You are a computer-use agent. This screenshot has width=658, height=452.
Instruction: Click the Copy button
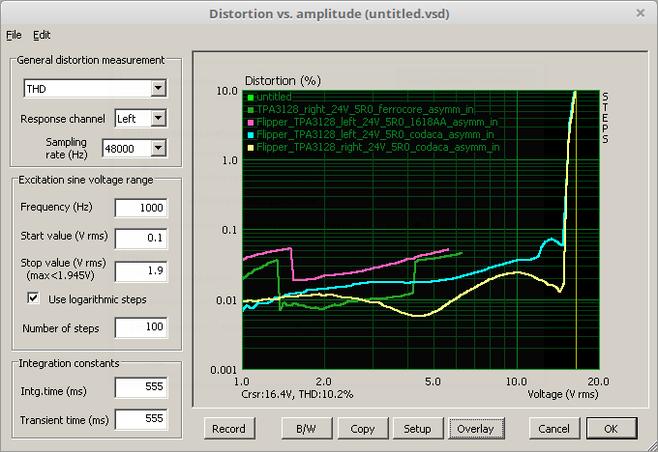(363, 429)
